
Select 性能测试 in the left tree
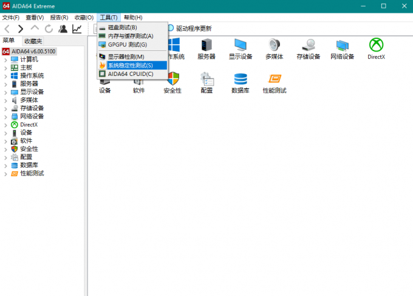pyautogui.click(x=32, y=173)
